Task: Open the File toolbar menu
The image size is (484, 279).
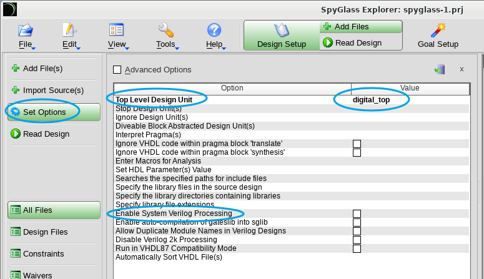Action: pos(26,35)
